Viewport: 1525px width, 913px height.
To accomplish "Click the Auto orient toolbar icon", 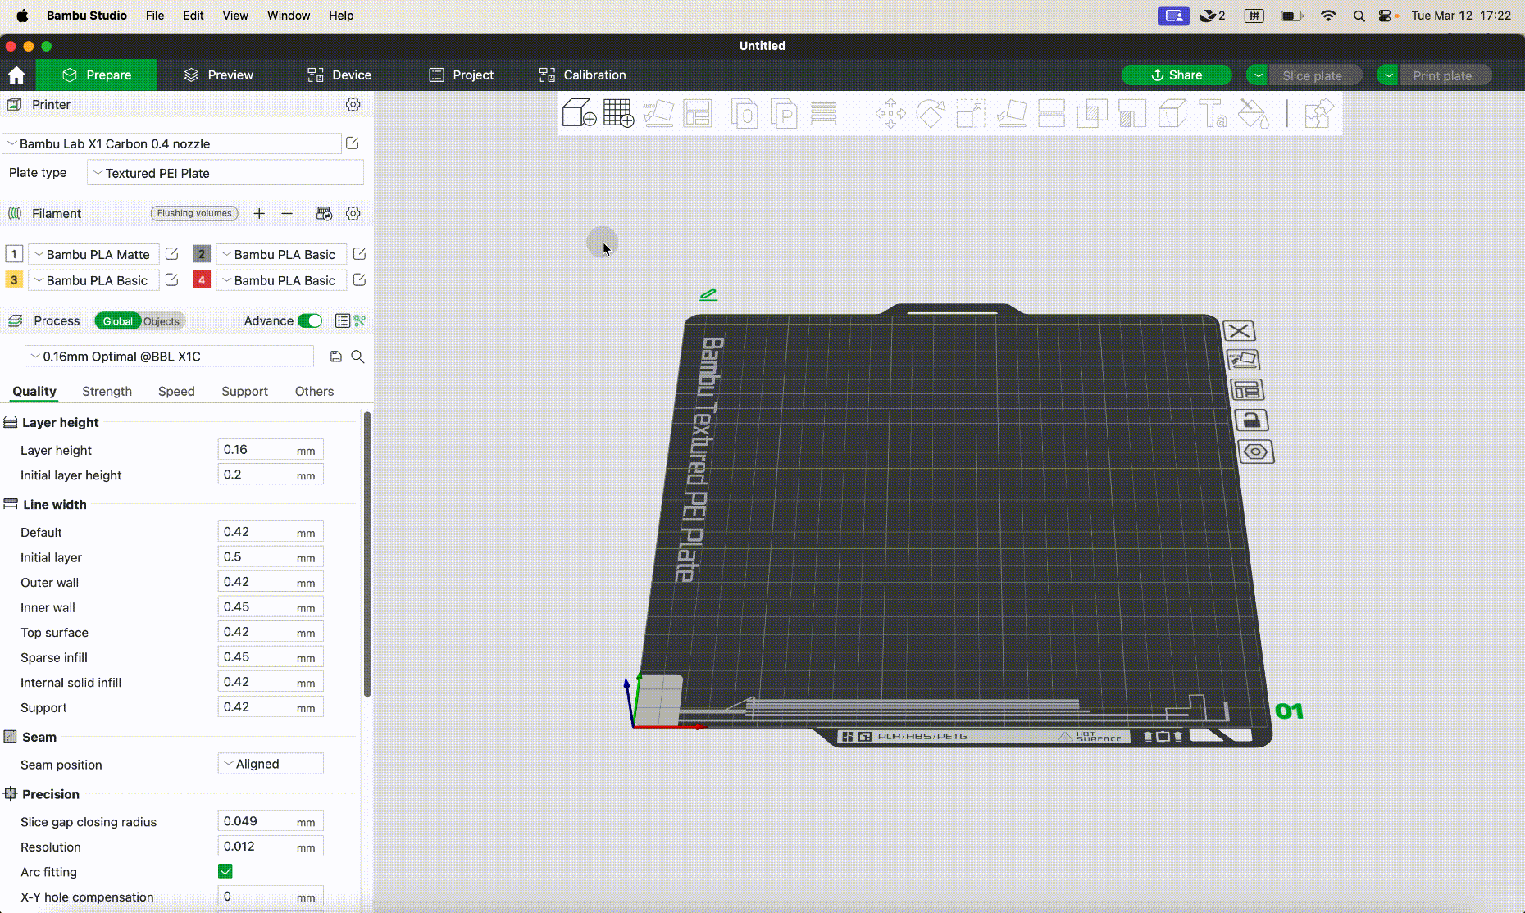I will (x=658, y=113).
